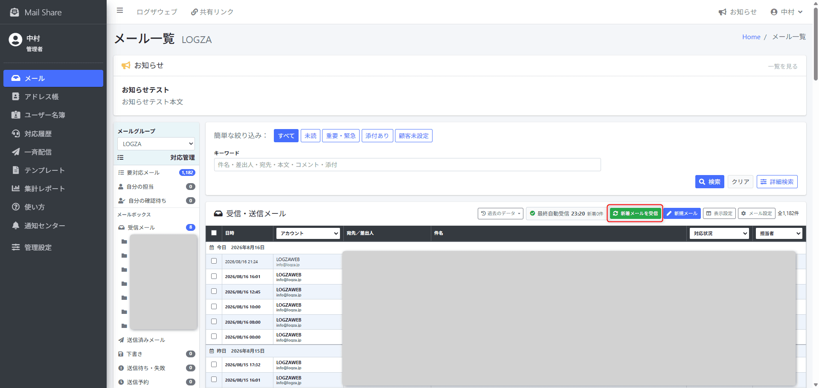819x388 pixels.
Task: Click the 下書き save icon
Action: tap(121, 354)
